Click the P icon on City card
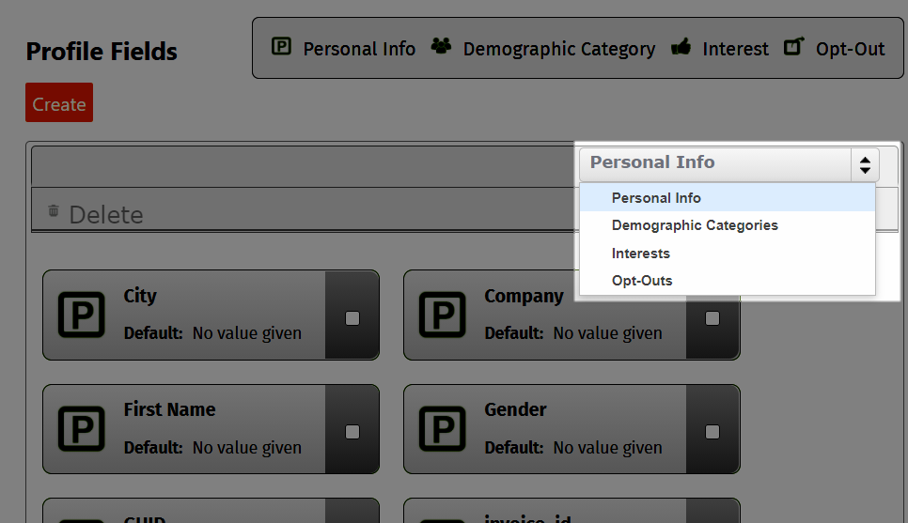This screenshot has width=908, height=523. pyautogui.click(x=82, y=315)
